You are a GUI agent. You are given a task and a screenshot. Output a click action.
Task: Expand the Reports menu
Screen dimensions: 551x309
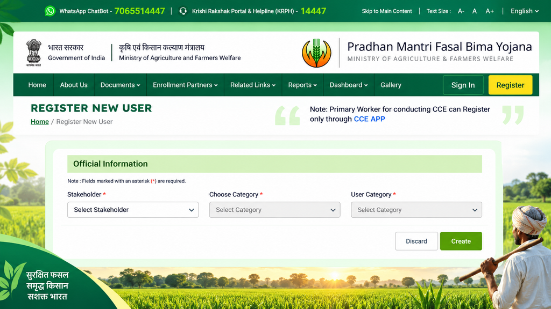[x=302, y=85]
